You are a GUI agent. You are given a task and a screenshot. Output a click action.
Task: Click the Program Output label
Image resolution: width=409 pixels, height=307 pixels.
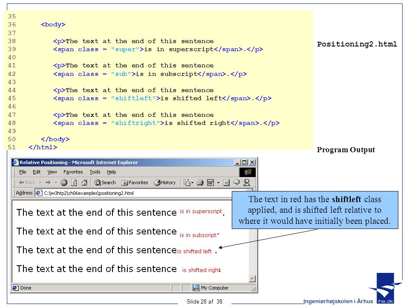[x=346, y=150]
